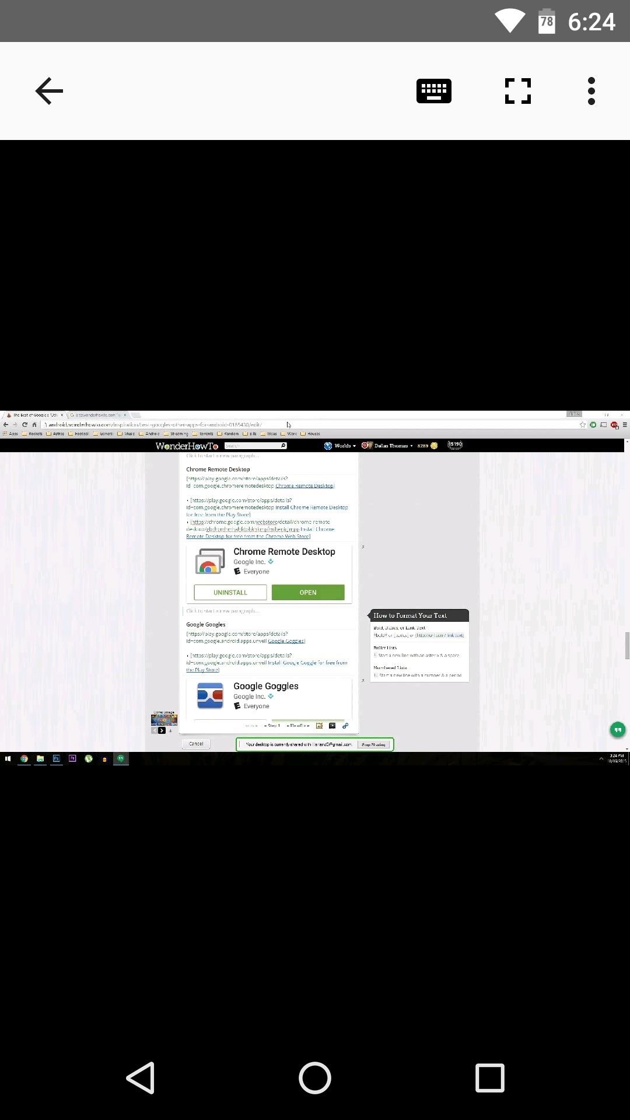
Task: Bookmark the page with the star icon
Action: point(582,425)
